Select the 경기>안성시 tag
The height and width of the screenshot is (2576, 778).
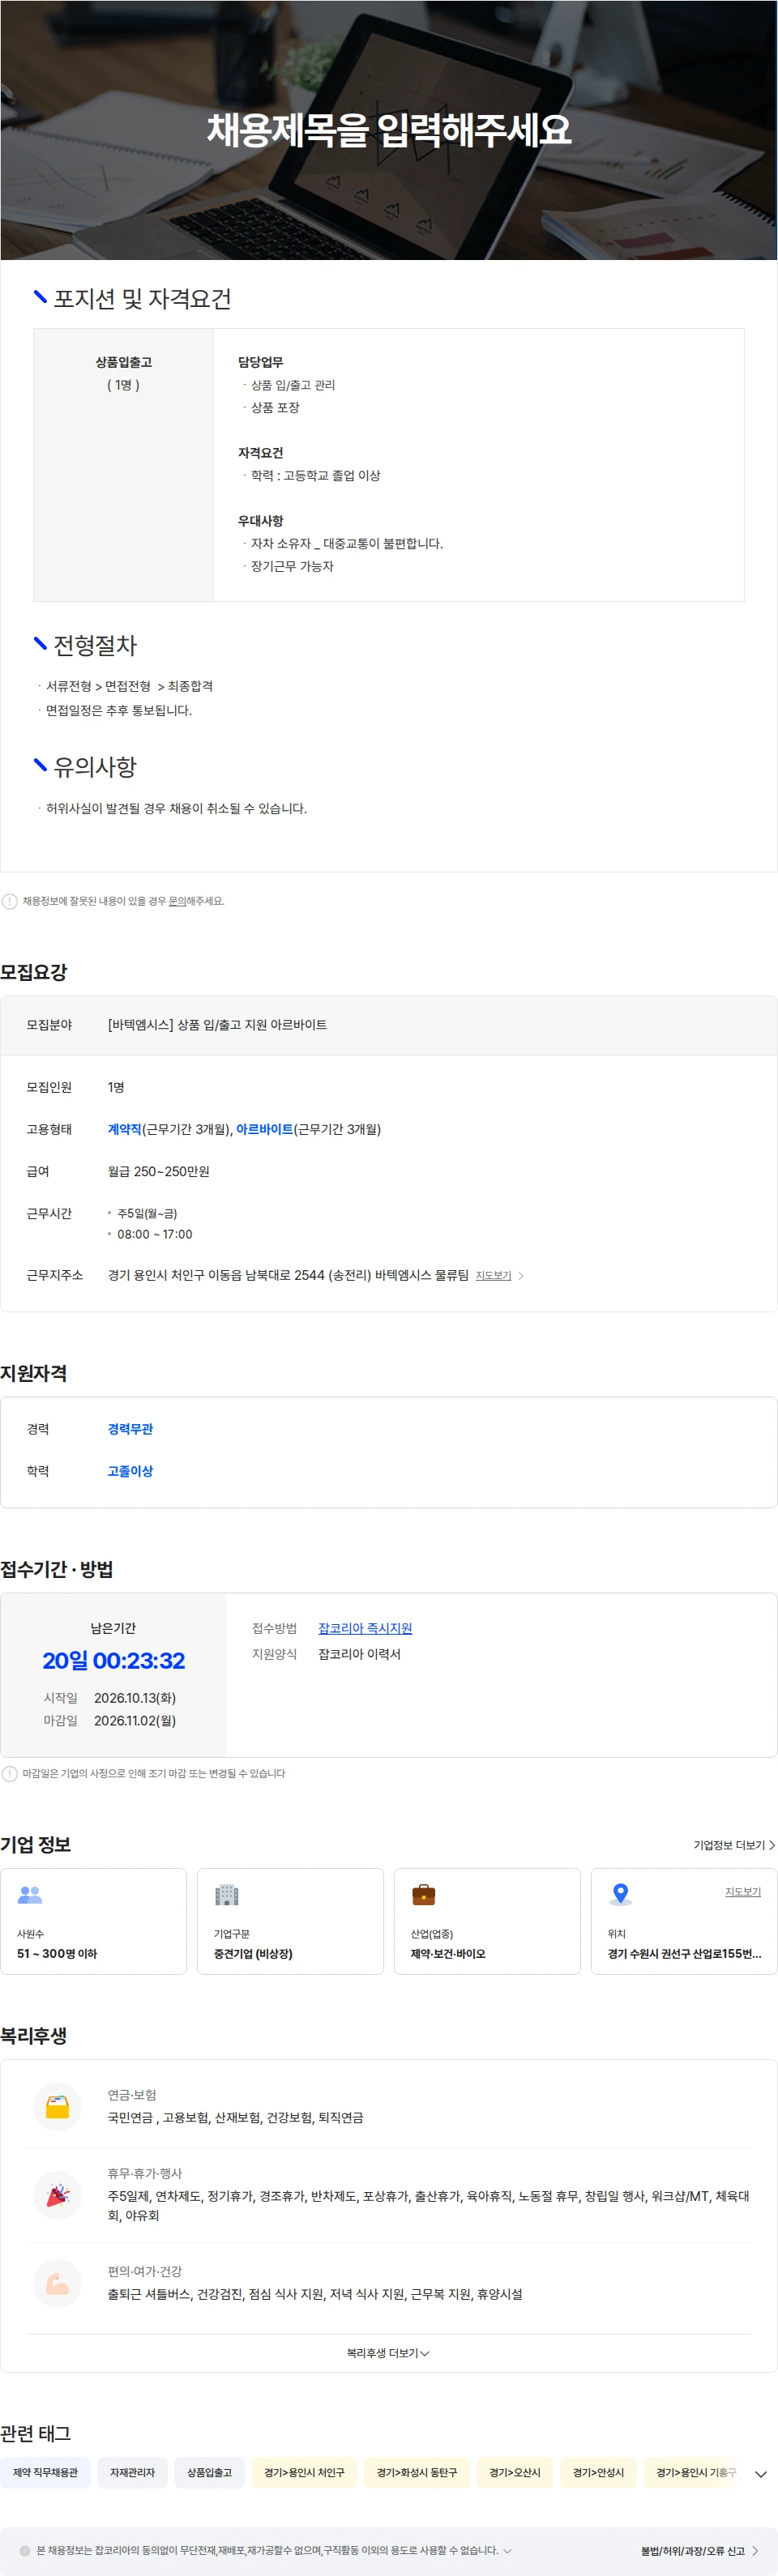(598, 2472)
